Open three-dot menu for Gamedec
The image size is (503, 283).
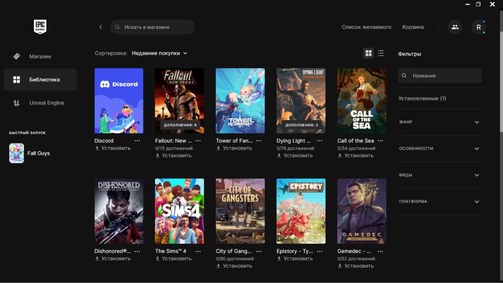(380, 251)
